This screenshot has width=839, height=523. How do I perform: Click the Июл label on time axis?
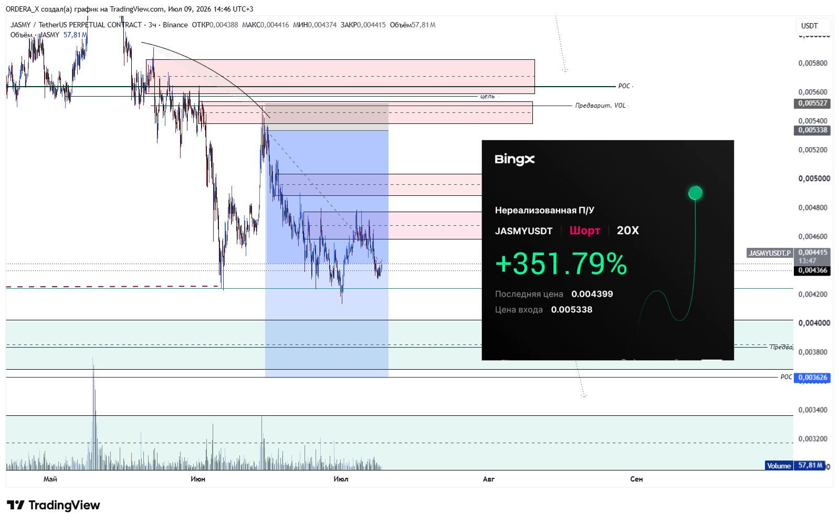coord(341,479)
